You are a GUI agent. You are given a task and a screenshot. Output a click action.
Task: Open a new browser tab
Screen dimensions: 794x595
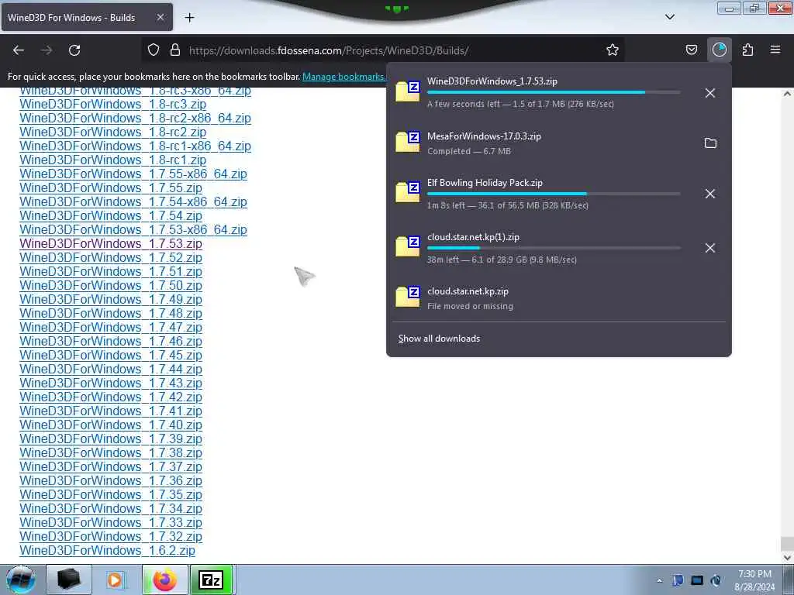point(189,18)
